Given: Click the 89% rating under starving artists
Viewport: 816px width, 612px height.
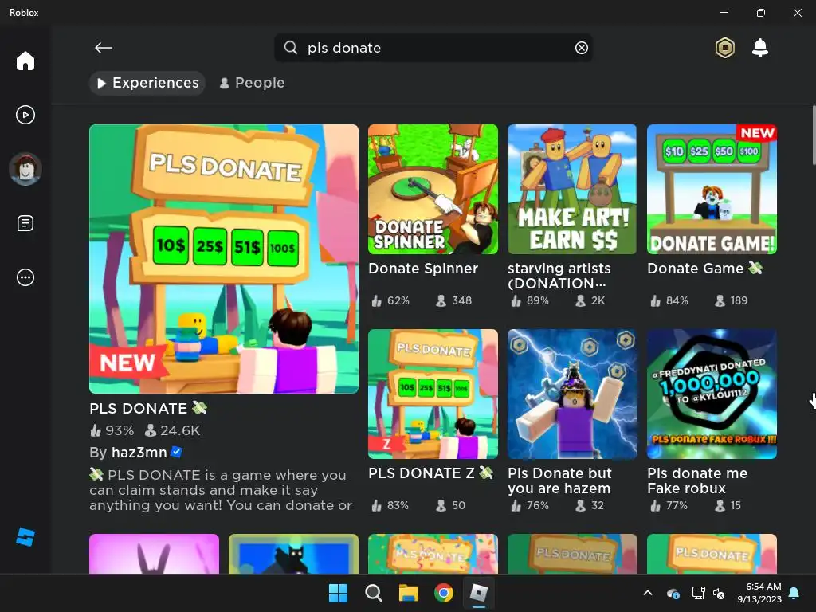Looking at the screenshot, I should click(x=530, y=300).
